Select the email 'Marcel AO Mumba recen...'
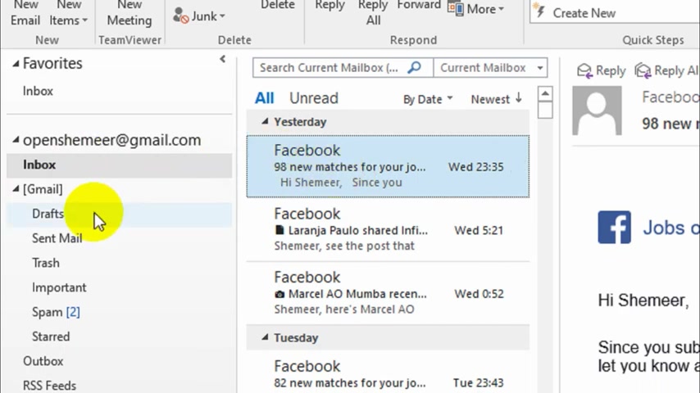The height and width of the screenshot is (393, 700). (388, 293)
